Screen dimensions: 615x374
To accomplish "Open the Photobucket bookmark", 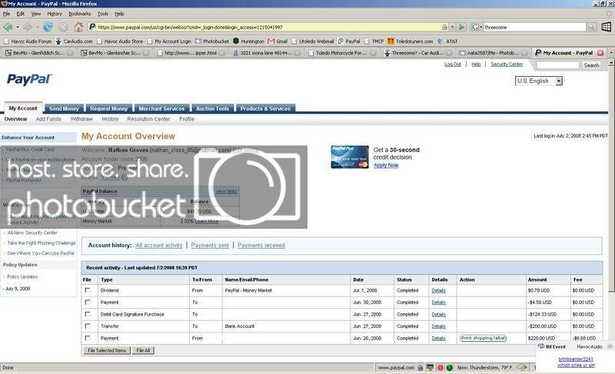I will click(x=212, y=41).
